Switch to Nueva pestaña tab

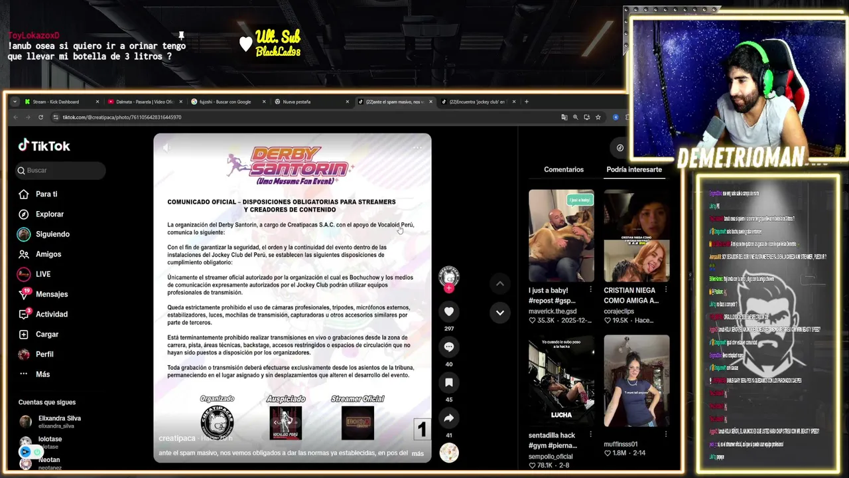click(310, 102)
